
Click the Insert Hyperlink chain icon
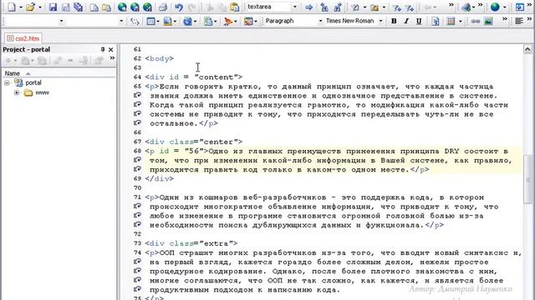tap(476, 21)
